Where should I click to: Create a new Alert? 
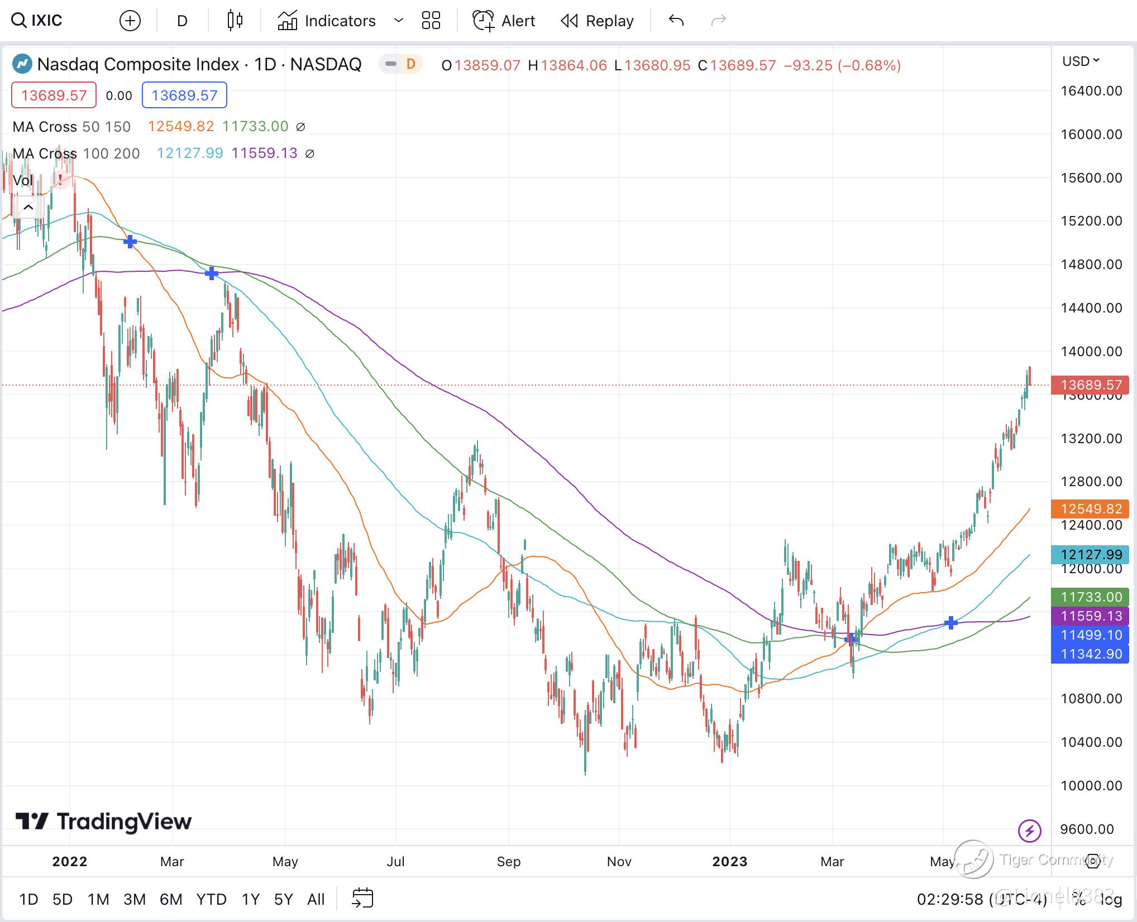point(504,21)
